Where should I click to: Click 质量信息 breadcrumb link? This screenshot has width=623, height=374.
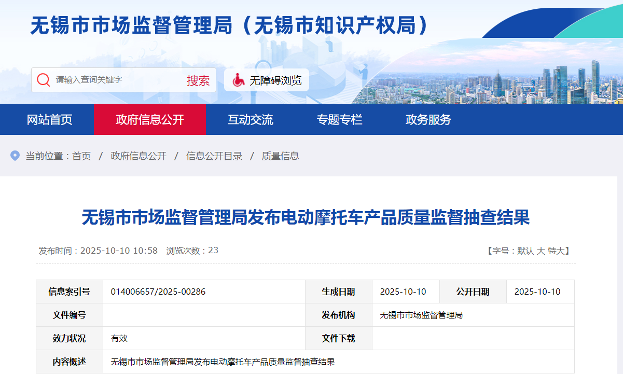point(280,156)
